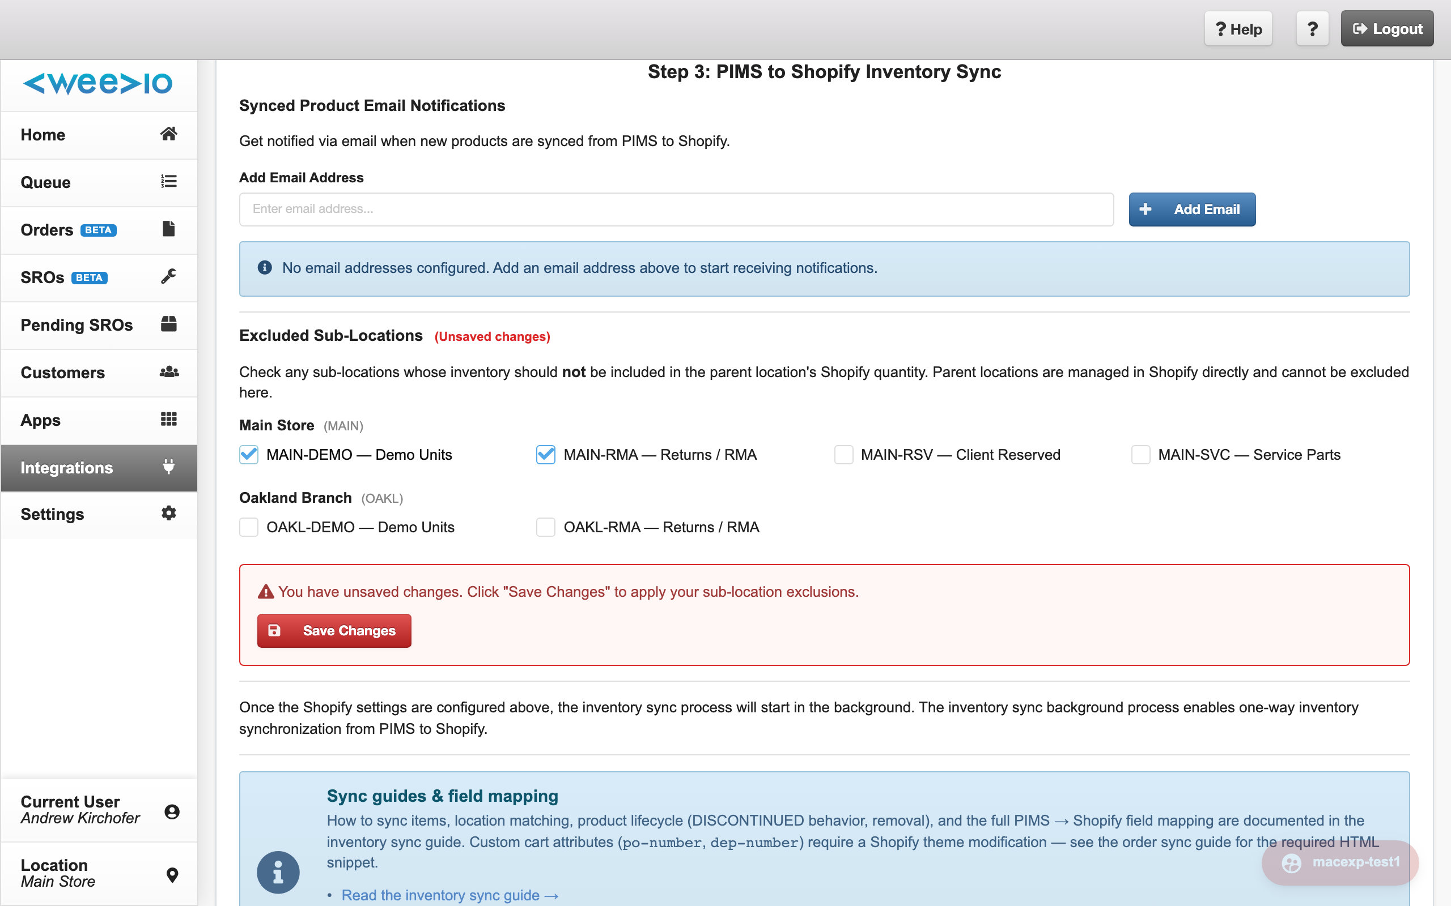
Task: Click Location Main Store panel
Action: (x=99, y=873)
